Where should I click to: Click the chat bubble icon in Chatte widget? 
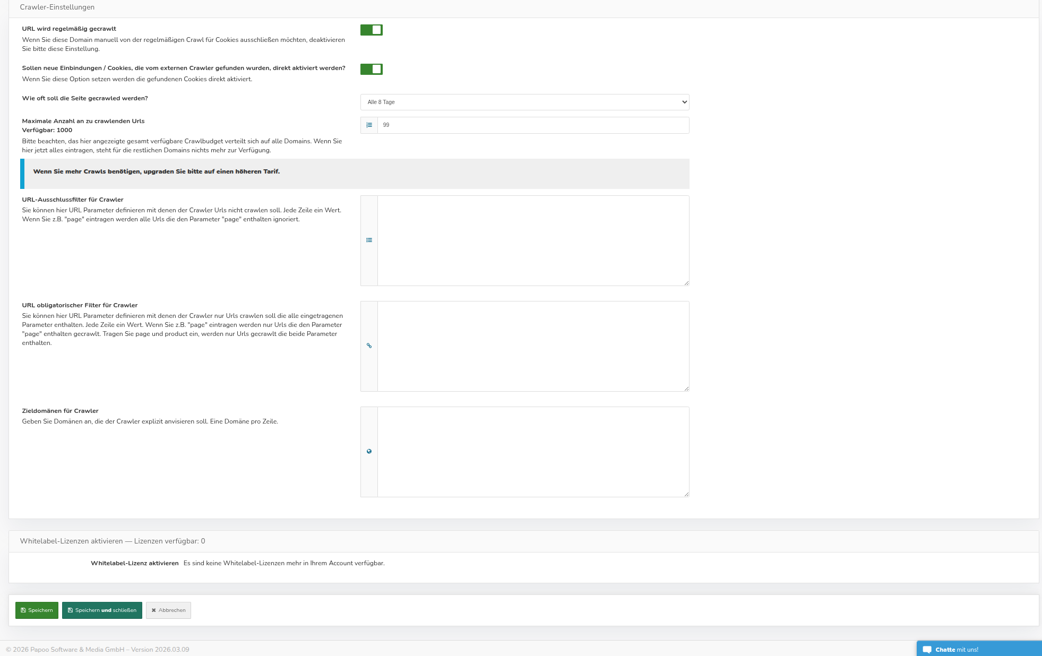point(927,650)
